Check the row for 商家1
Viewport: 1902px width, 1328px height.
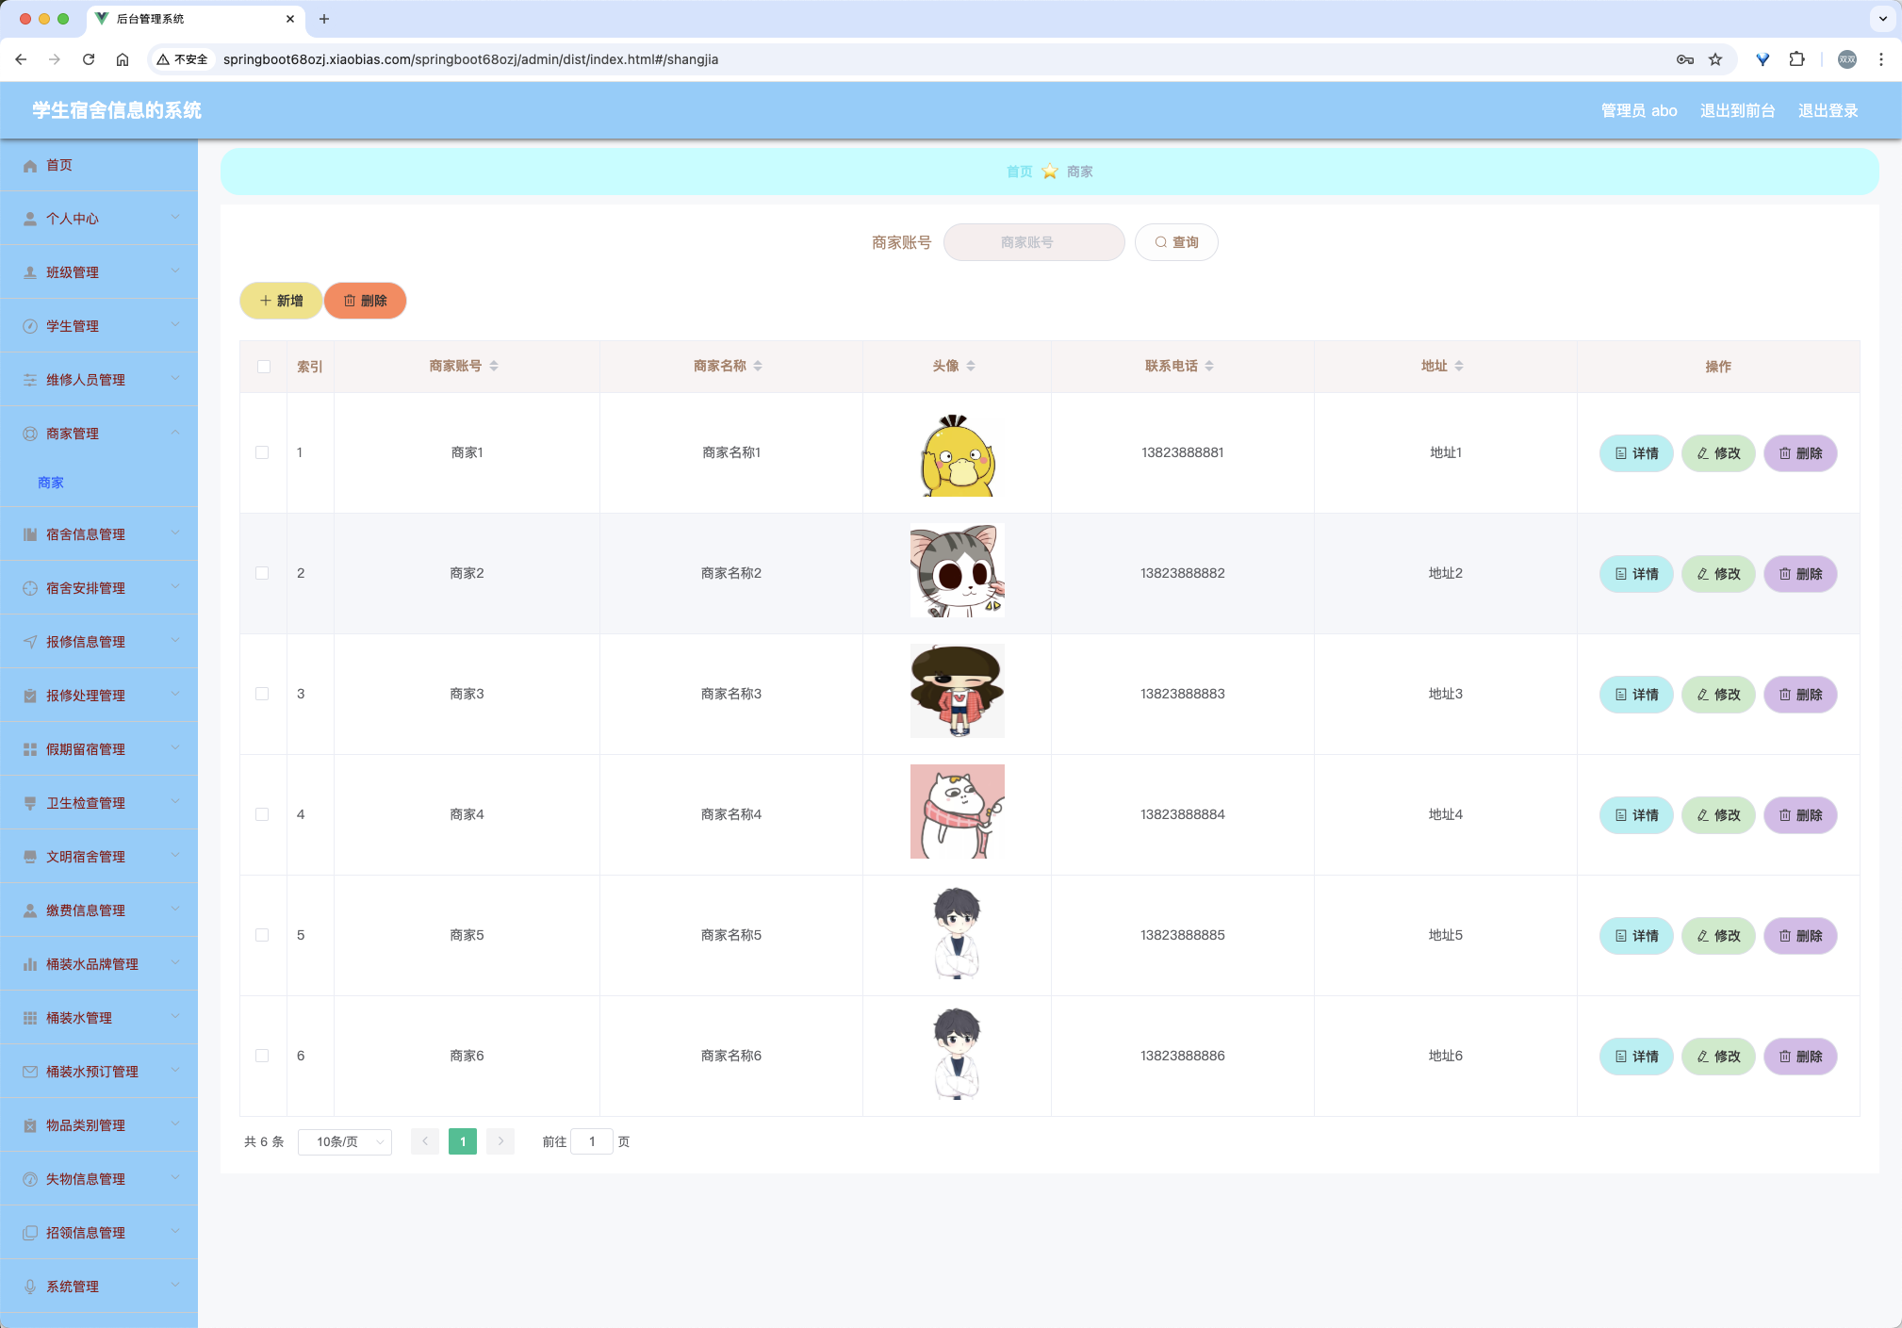pos(262,453)
